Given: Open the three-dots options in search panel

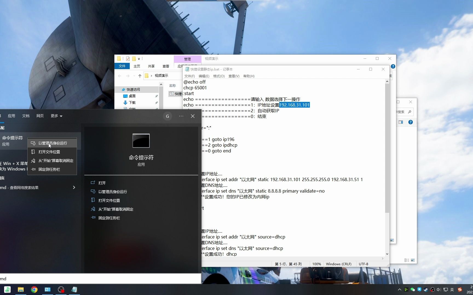Looking at the screenshot, I should pos(181,116).
